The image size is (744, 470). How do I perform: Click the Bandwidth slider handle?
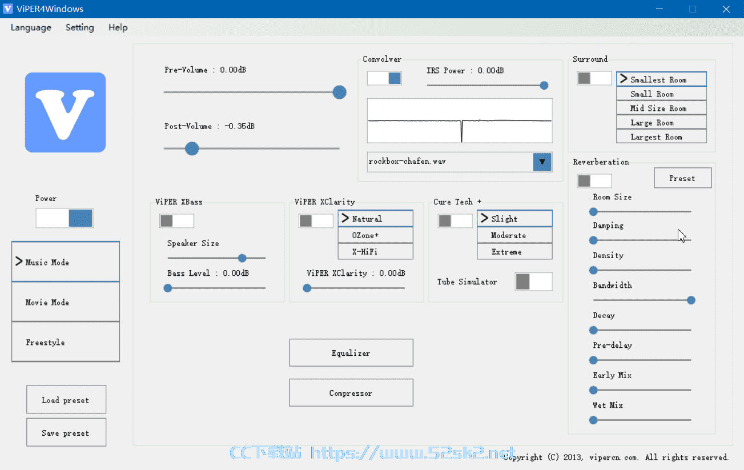(x=691, y=300)
